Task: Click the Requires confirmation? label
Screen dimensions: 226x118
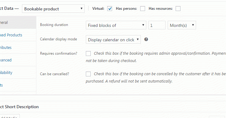Action: click(59, 53)
